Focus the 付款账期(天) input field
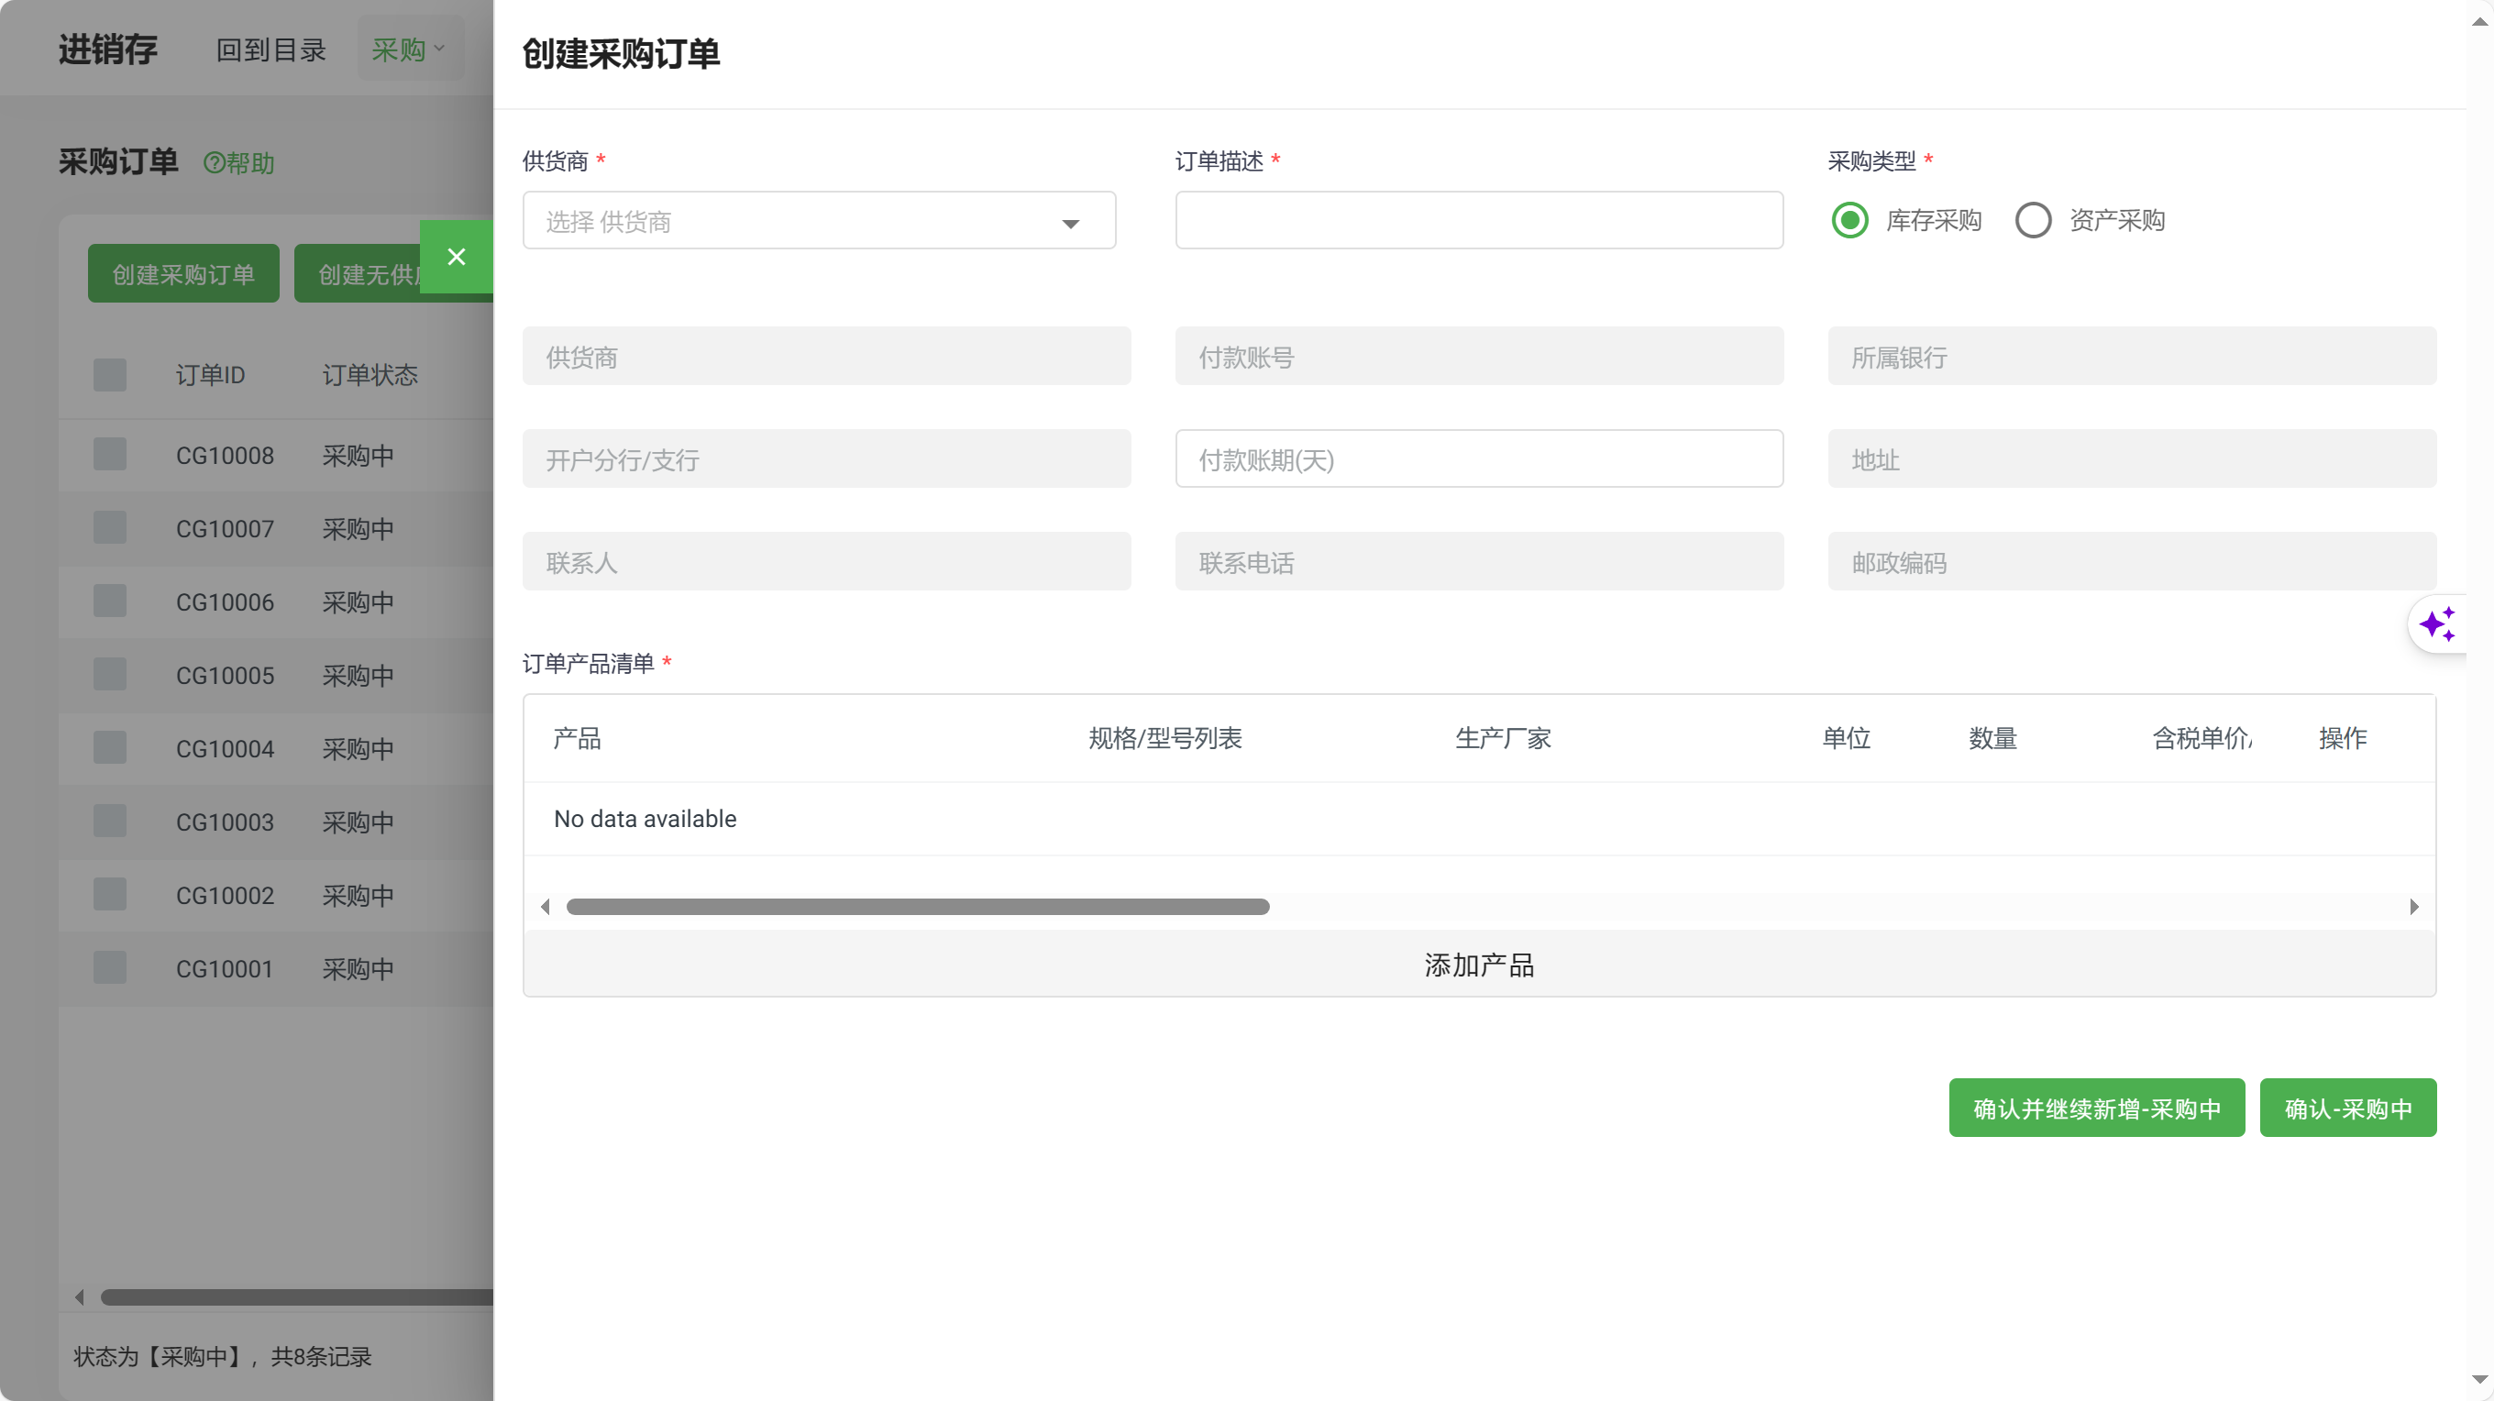 1478,458
